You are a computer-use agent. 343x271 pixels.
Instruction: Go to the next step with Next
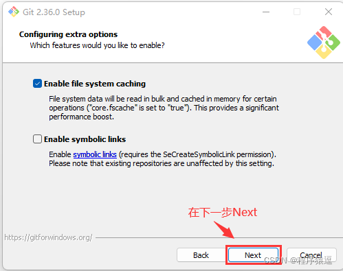(x=253, y=255)
